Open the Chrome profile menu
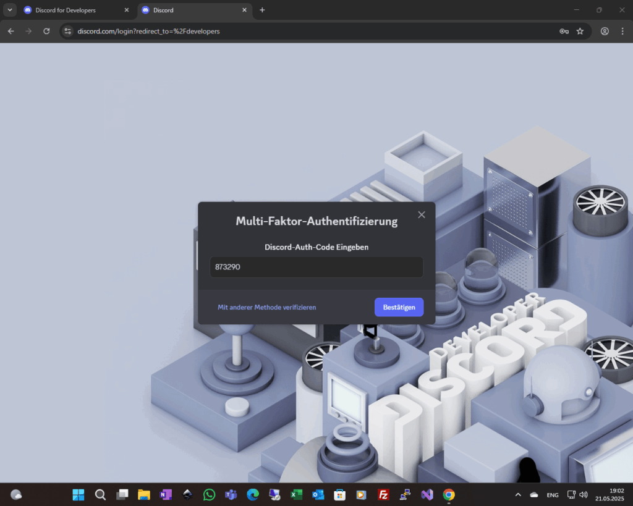This screenshot has width=633, height=506. [605, 31]
